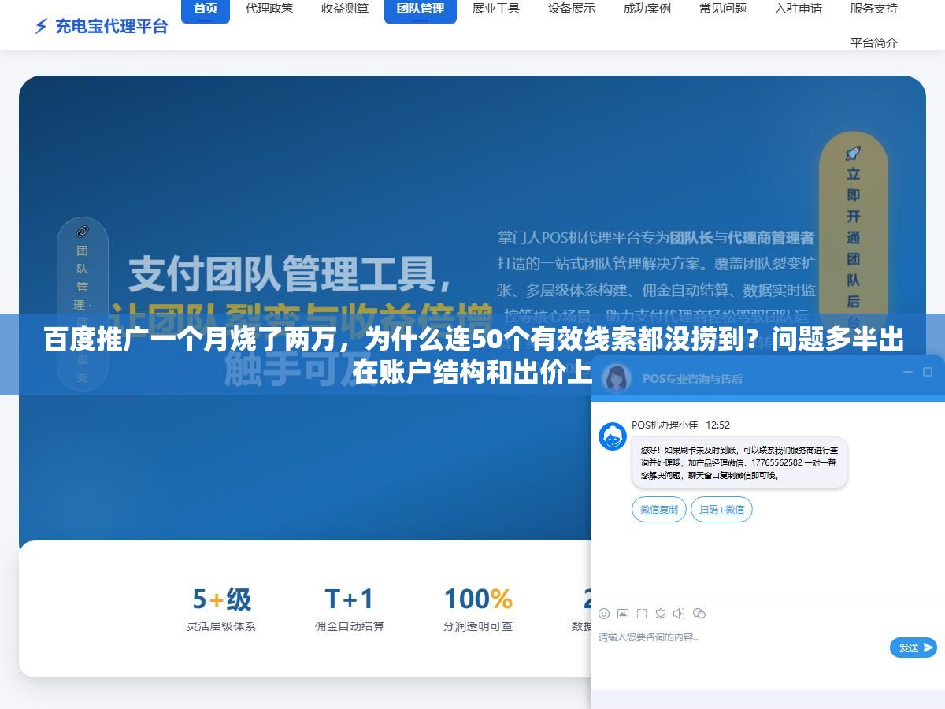
Task: Go to 收益测算 page
Action: [345, 9]
